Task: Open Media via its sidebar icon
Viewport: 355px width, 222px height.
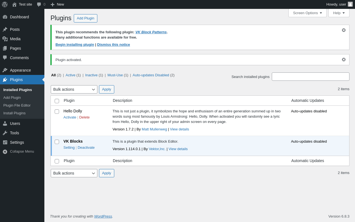Action: click(5, 39)
